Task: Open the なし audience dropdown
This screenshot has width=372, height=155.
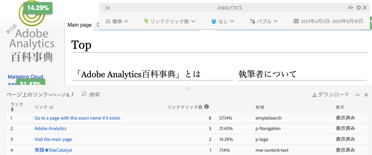Action: pyautogui.click(x=223, y=21)
